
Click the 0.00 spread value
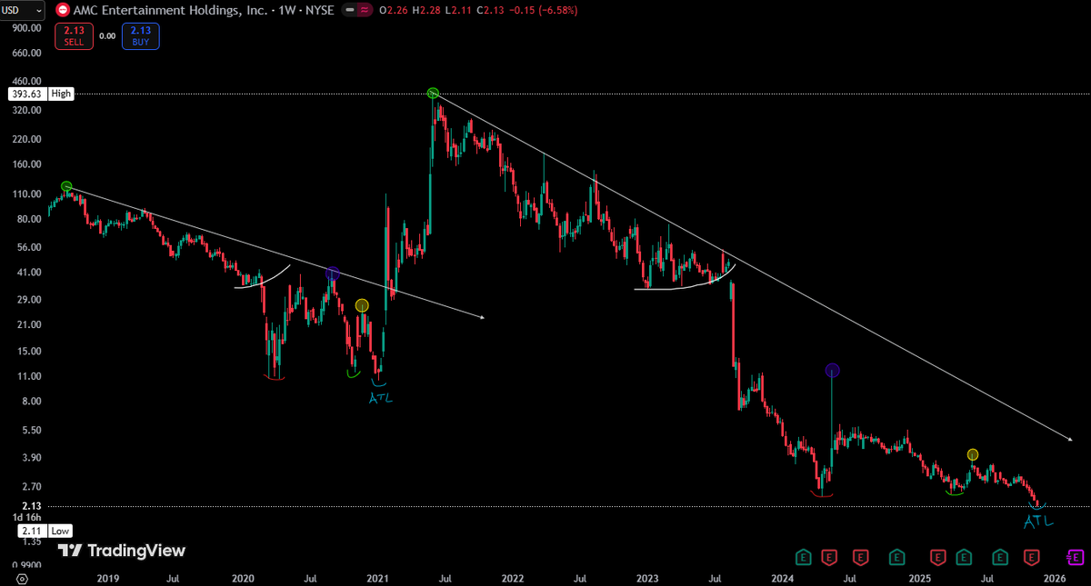(x=108, y=35)
